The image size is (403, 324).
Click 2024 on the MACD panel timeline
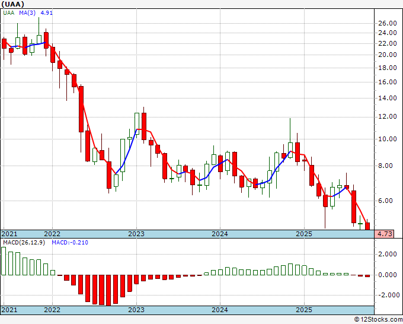point(220,310)
